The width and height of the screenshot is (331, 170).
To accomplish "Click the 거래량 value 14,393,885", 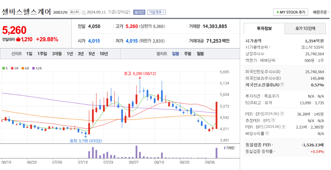I will pos(215,26).
